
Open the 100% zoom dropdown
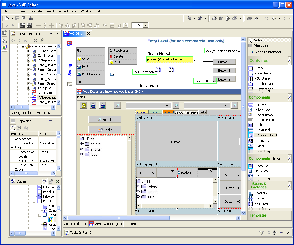tap(146, 25)
